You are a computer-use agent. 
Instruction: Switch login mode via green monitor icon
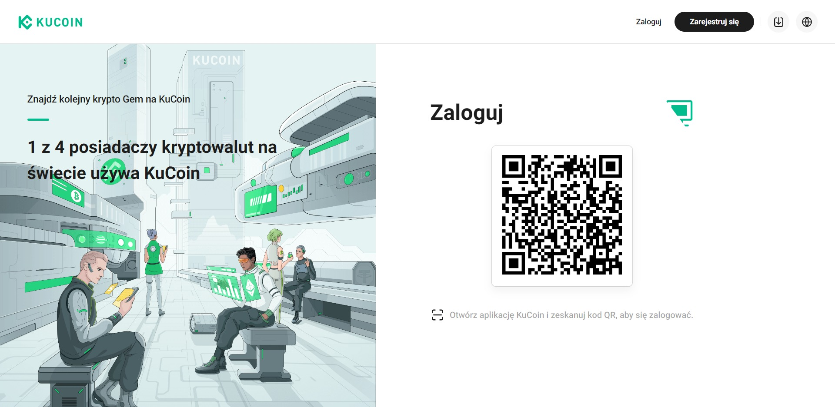click(x=680, y=113)
